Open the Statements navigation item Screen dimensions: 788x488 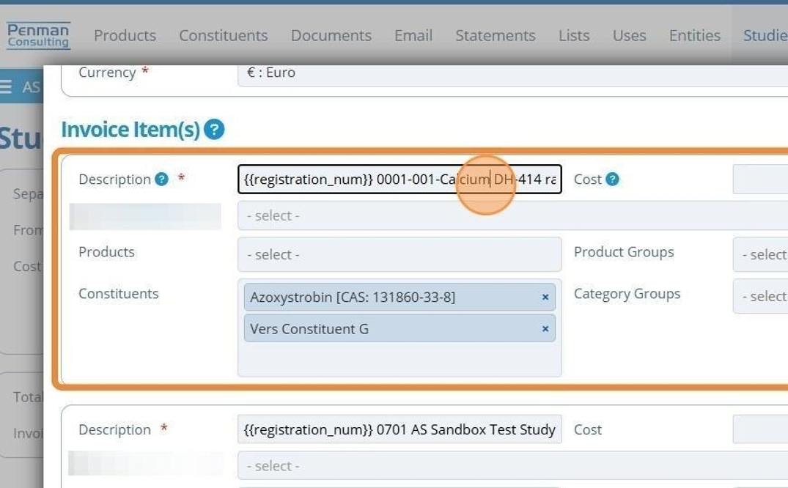496,35
